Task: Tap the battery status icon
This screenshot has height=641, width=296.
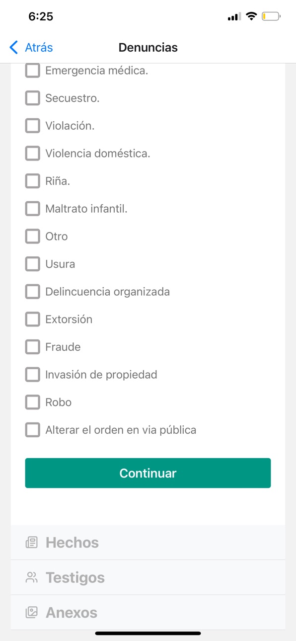Action: (x=271, y=16)
